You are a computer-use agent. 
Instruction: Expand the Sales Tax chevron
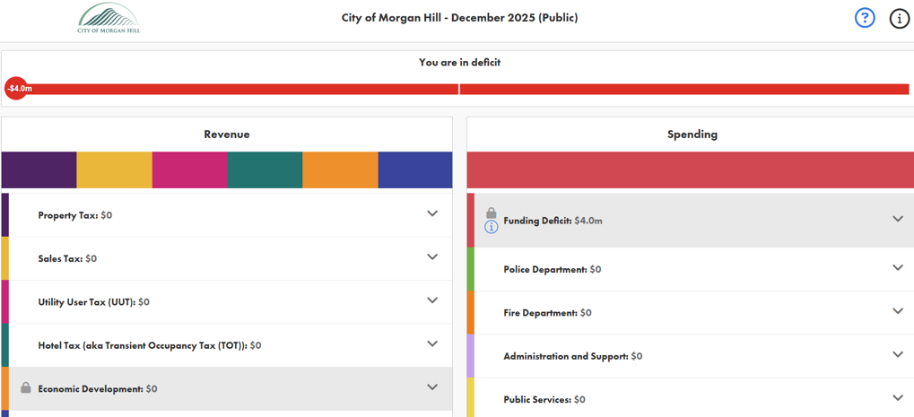[432, 257]
